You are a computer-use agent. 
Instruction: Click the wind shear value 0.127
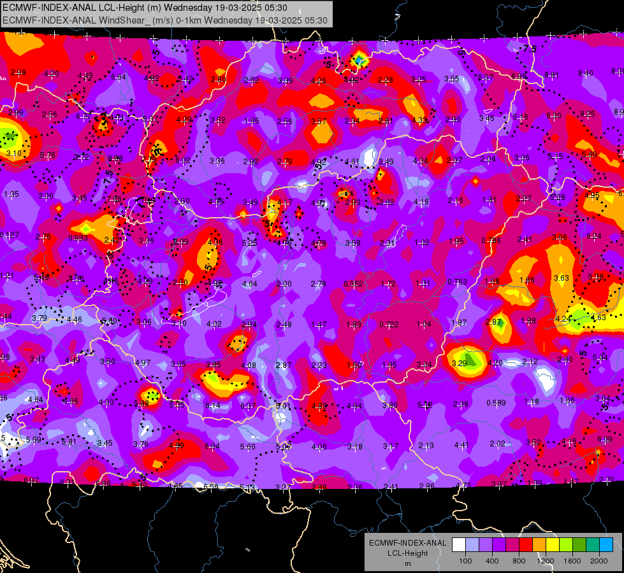click(x=10, y=234)
